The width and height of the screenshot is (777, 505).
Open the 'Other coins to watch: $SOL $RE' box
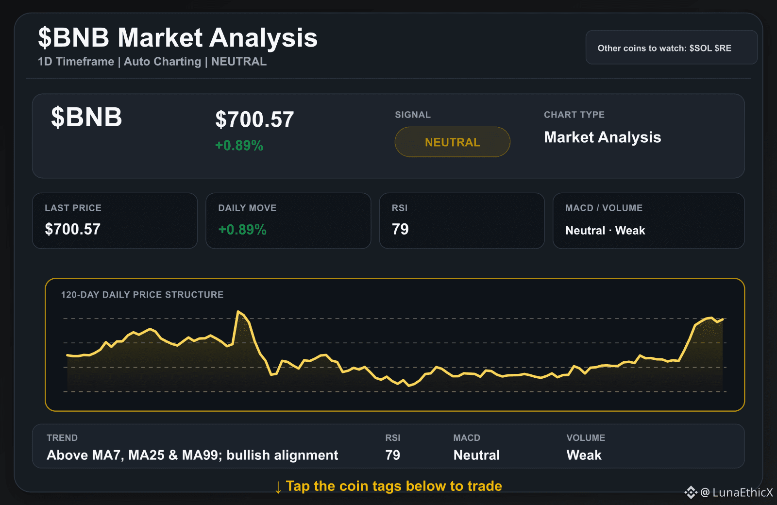[x=671, y=48]
